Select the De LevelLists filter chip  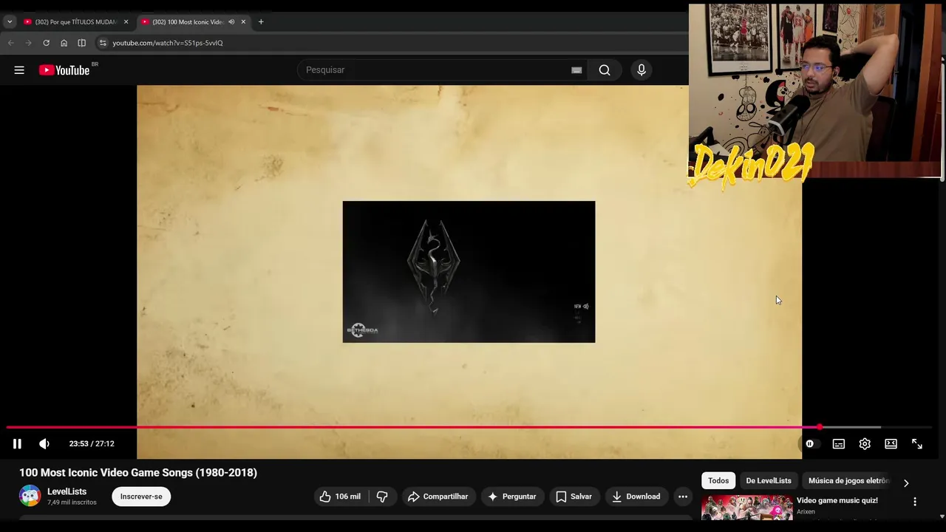tap(769, 480)
